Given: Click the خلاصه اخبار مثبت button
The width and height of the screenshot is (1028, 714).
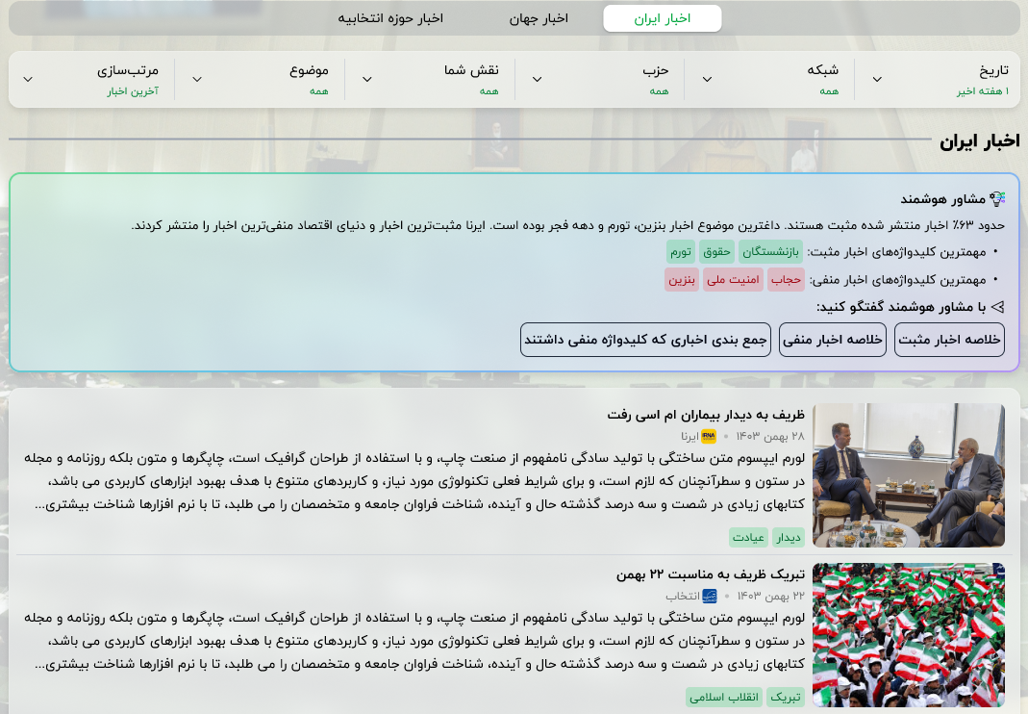Looking at the screenshot, I should click(x=949, y=340).
